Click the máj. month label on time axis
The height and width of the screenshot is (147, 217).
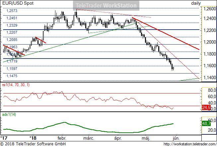[x=146, y=138]
